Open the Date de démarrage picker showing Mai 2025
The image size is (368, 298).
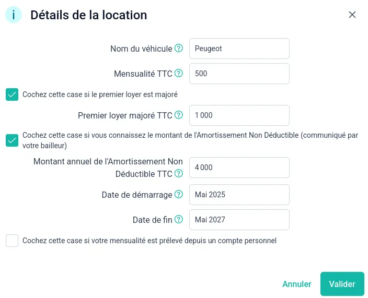point(239,195)
